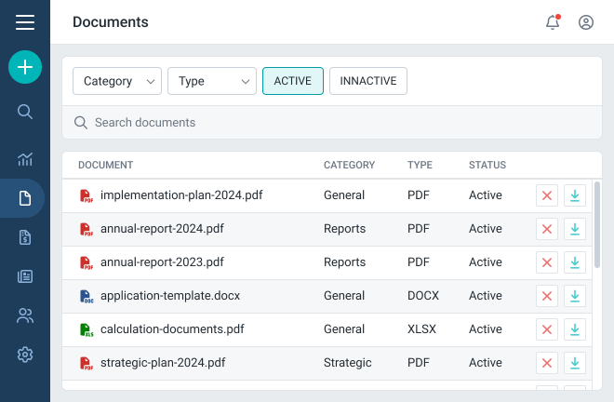The image size is (614, 402).
Task: Focus the Search documents field
Action: coord(332,122)
